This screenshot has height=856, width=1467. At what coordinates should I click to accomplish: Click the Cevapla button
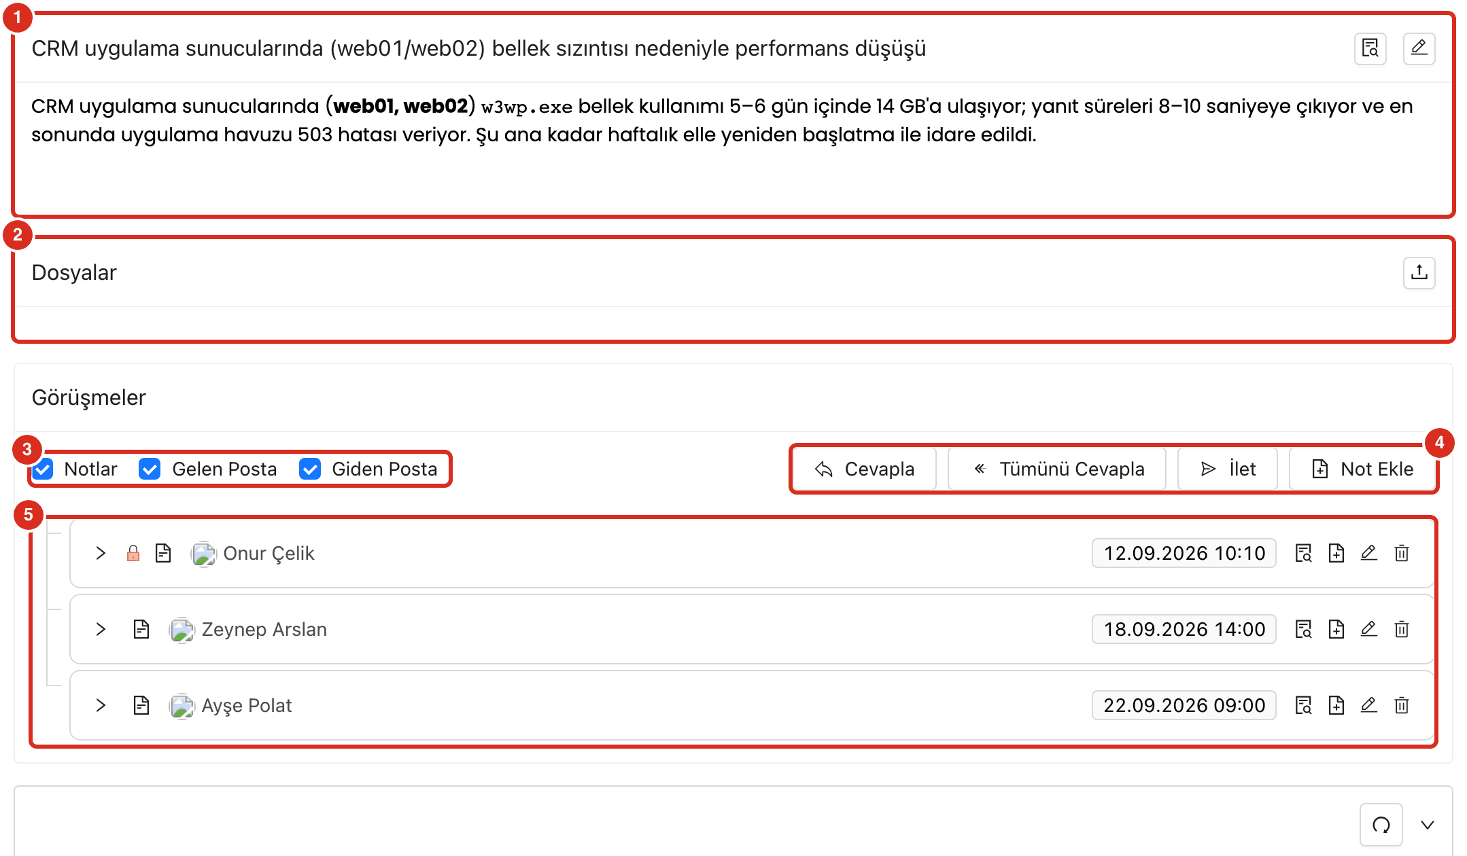[x=865, y=469]
